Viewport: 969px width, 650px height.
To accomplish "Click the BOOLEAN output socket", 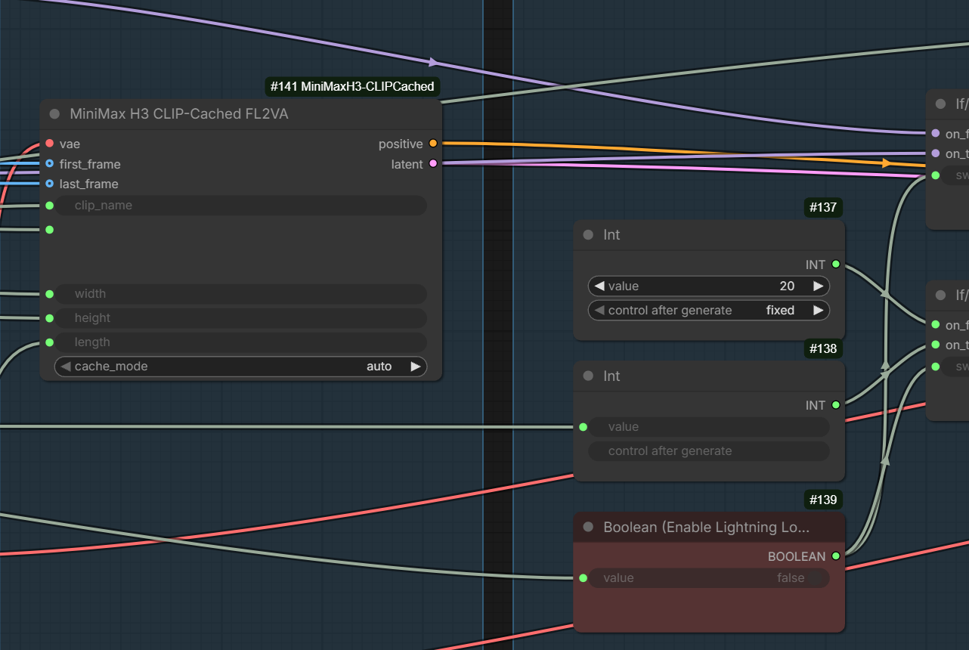I will [x=835, y=556].
